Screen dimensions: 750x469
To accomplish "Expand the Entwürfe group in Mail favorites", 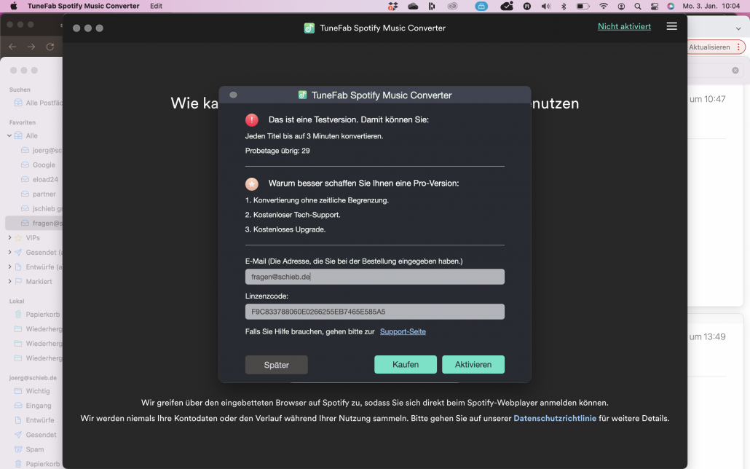I will [x=9, y=267].
